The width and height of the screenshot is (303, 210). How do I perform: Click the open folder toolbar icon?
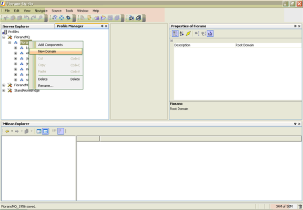click(x=103, y=18)
